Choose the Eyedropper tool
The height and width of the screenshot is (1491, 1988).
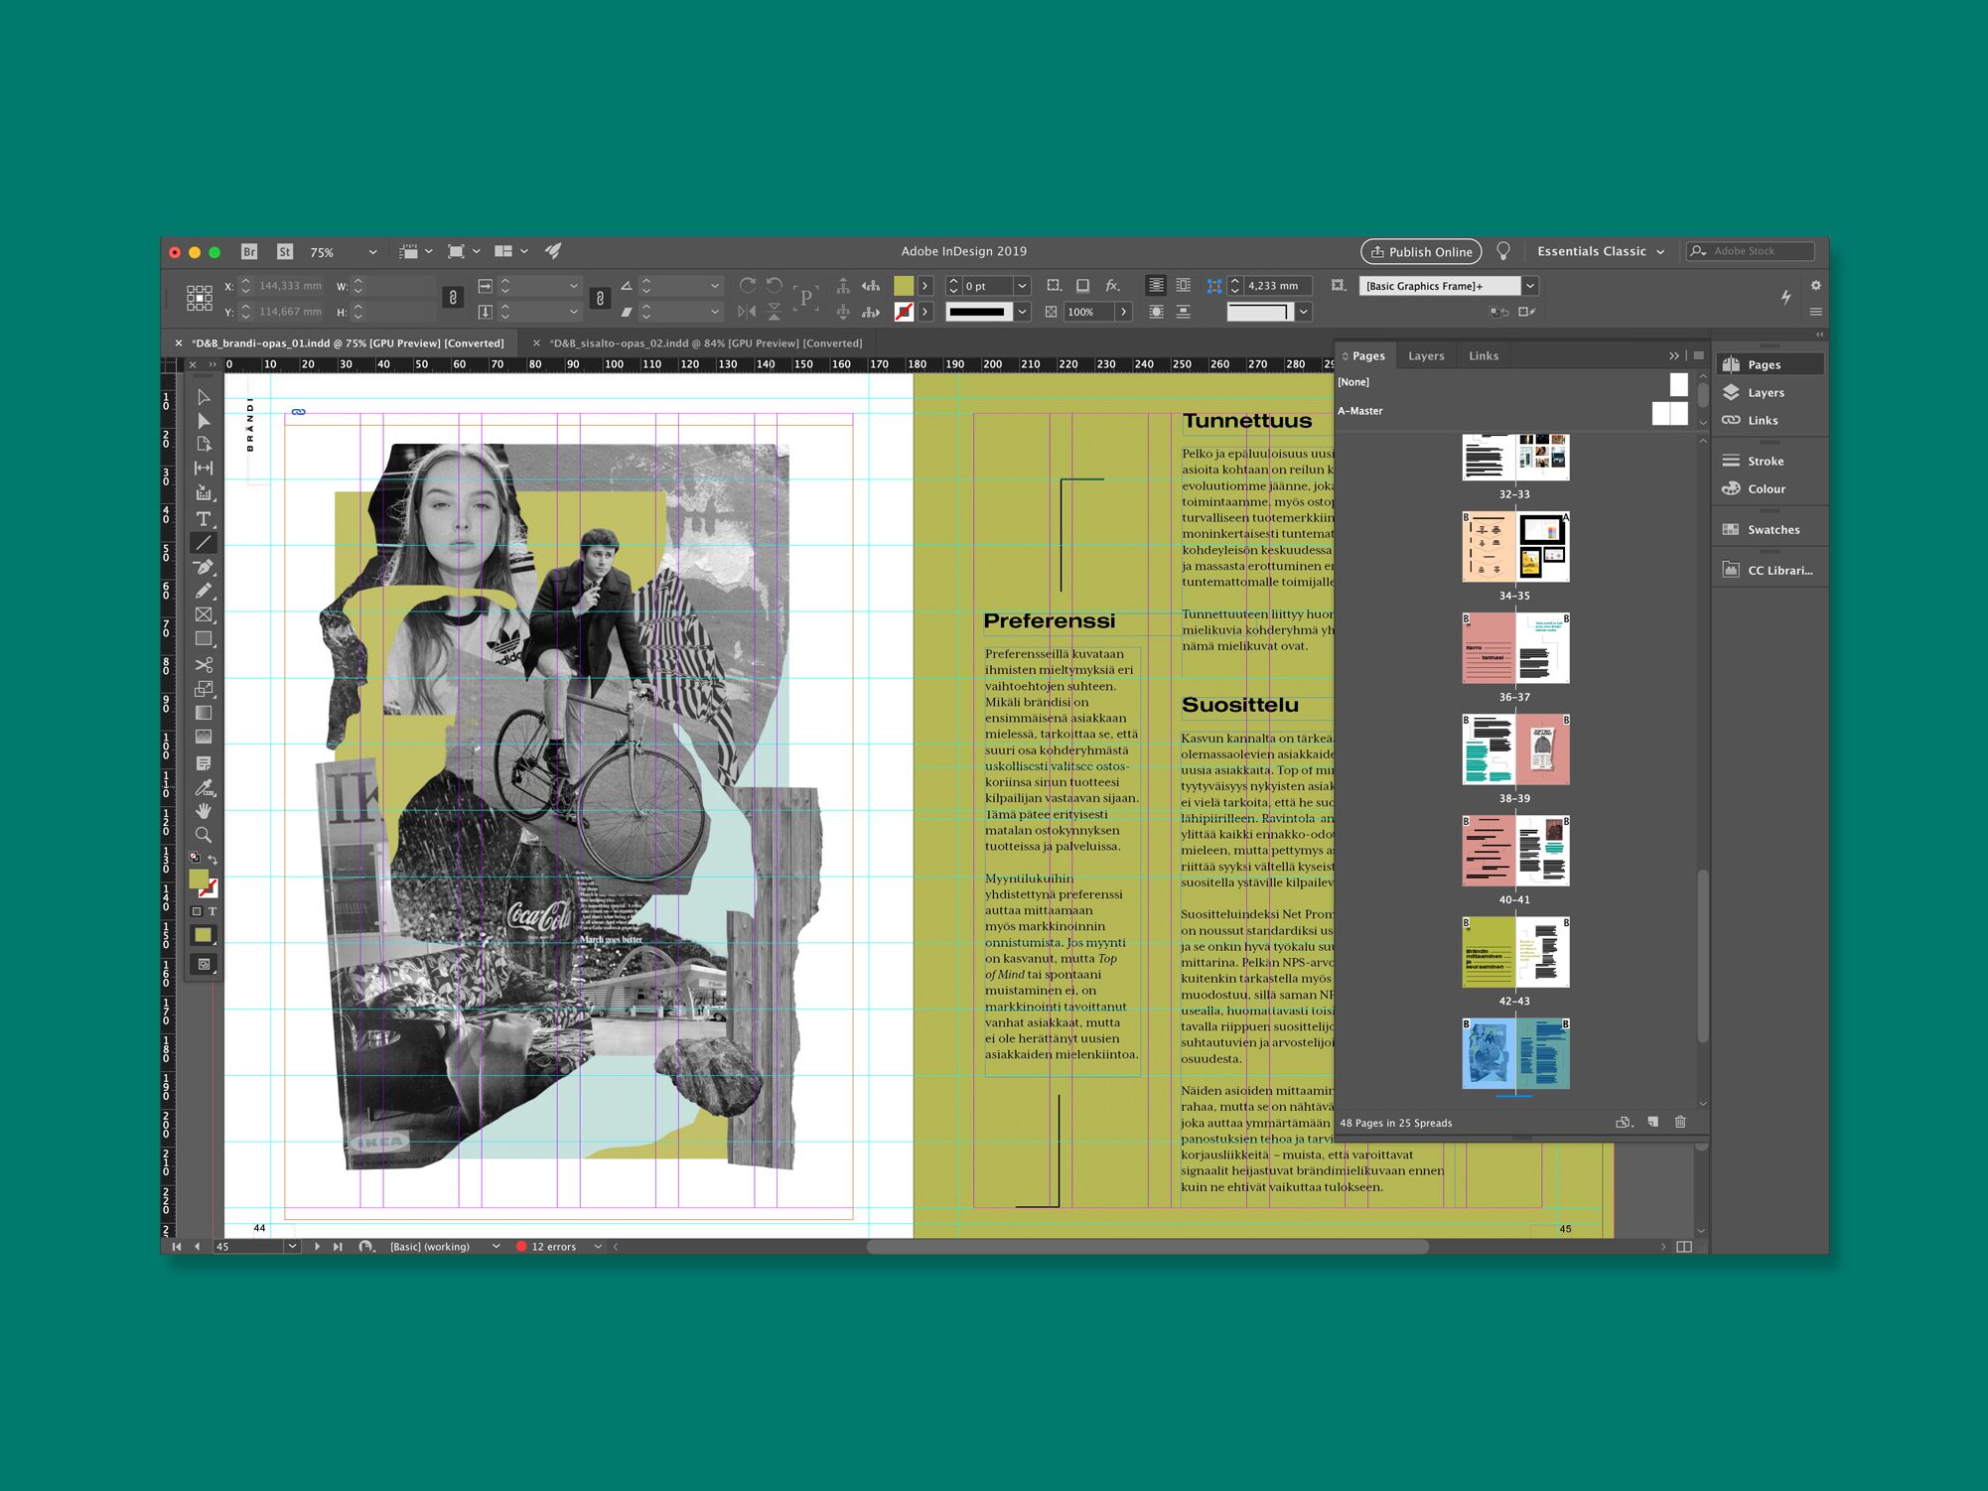(x=204, y=788)
